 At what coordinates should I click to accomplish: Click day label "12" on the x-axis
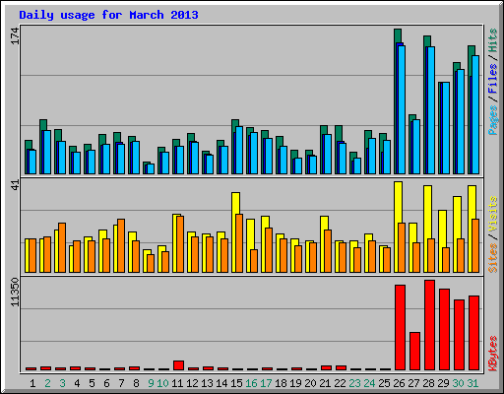[192, 383]
